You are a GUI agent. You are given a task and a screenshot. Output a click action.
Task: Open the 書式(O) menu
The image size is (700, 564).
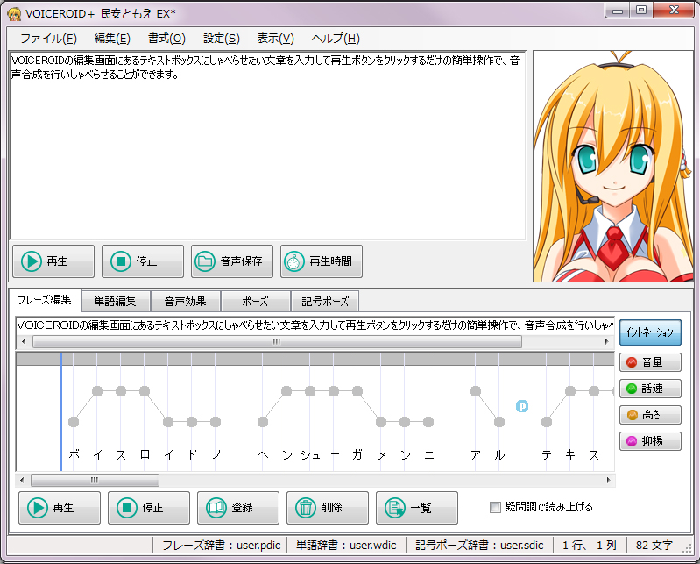point(166,39)
